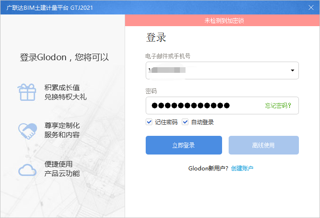Click the 产品云功能 text
Screen dimensions: 320x218
[62, 174]
